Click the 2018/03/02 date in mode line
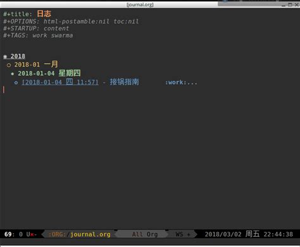Image resolution: width=300 pixels, height=247 pixels. pos(223,234)
